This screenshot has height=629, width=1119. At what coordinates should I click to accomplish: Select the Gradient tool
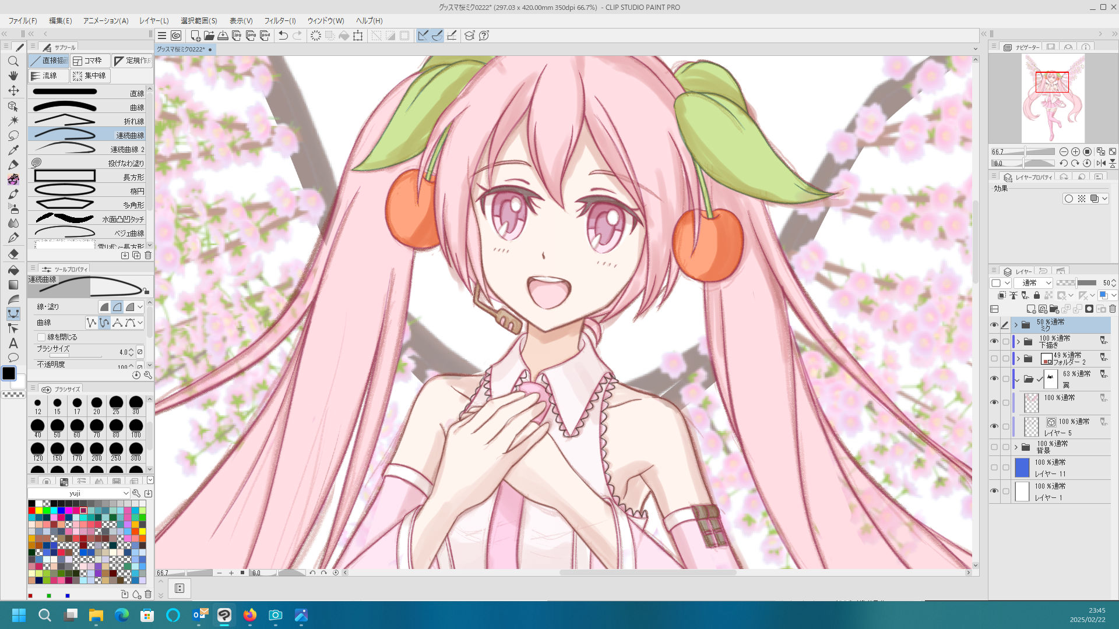pos(13,285)
